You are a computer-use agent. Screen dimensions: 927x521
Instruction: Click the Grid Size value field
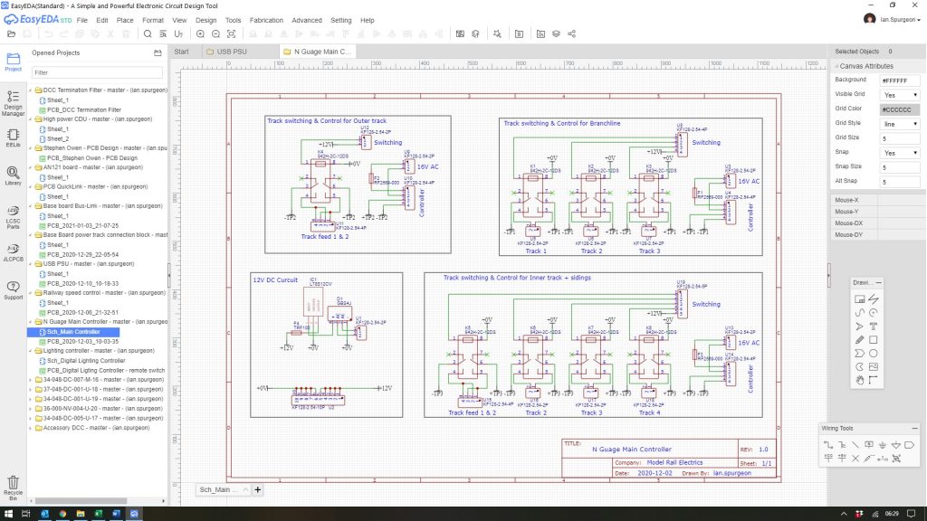900,138
